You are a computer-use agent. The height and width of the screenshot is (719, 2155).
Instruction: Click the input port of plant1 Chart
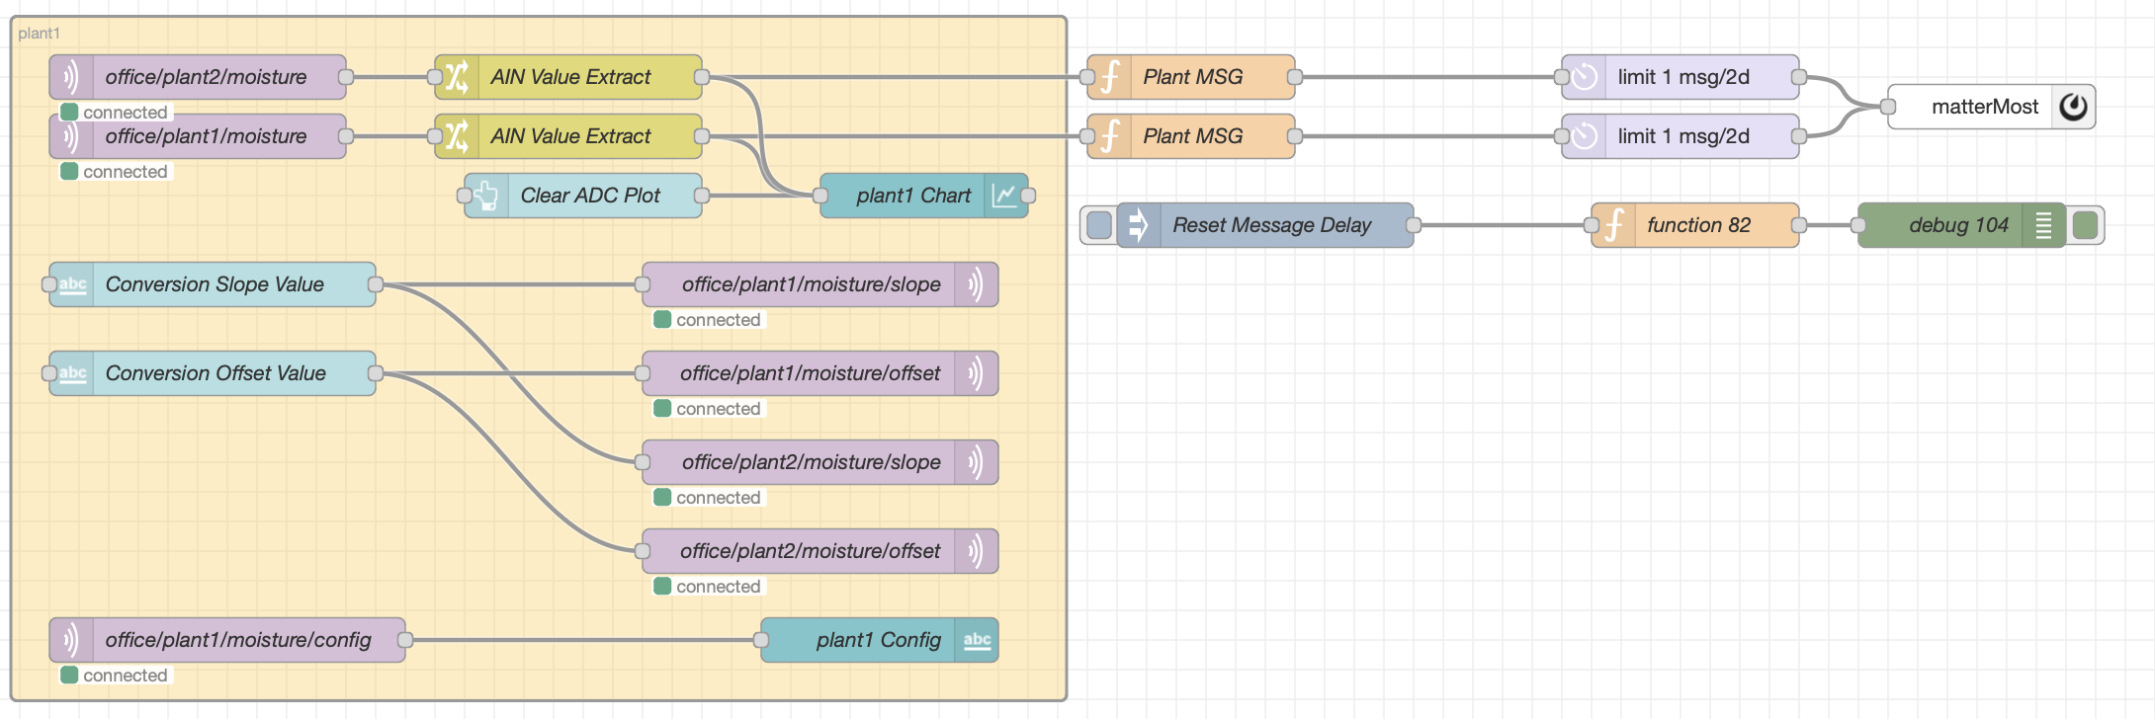(x=820, y=196)
